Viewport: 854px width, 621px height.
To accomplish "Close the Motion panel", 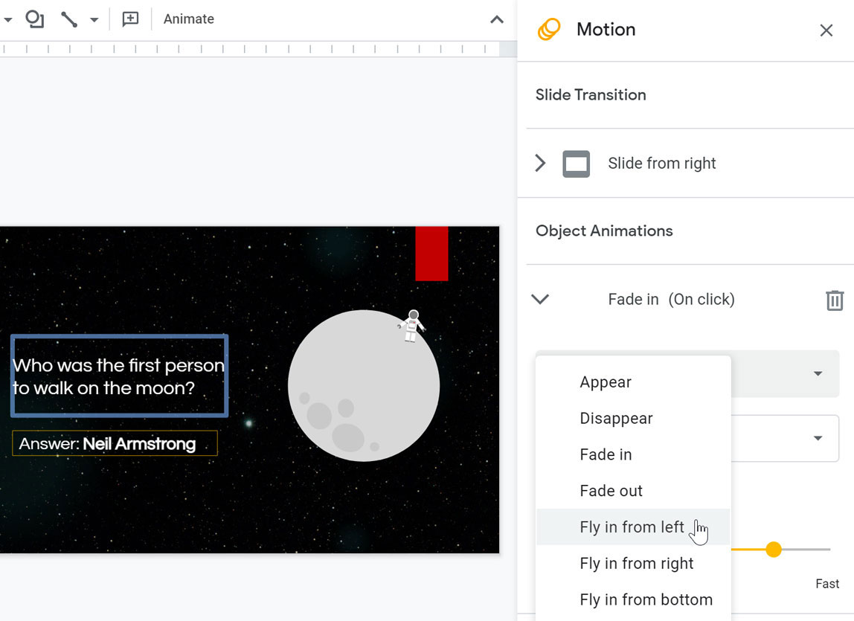I will pos(826,30).
